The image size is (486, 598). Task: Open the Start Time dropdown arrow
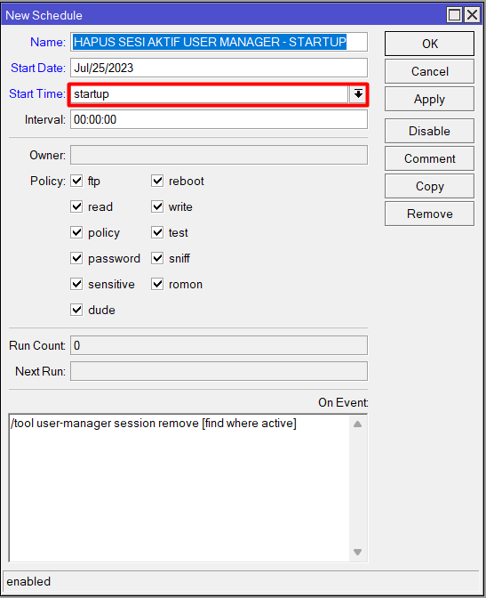pyautogui.click(x=358, y=93)
